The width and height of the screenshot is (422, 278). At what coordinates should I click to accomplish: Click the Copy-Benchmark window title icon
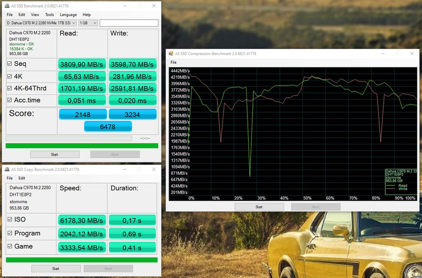pos(7,169)
